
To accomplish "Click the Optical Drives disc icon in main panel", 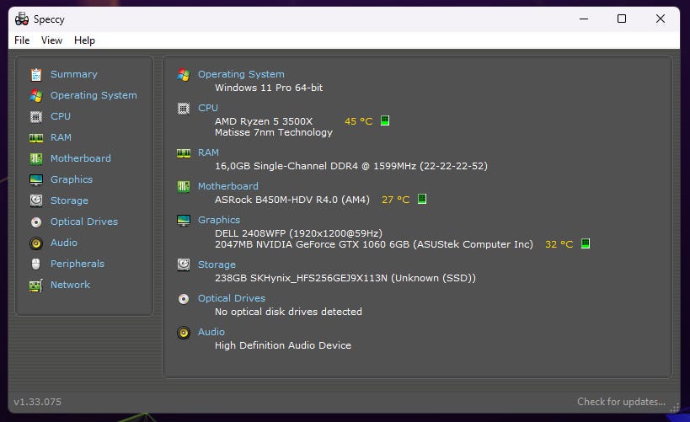I will (184, 299).
